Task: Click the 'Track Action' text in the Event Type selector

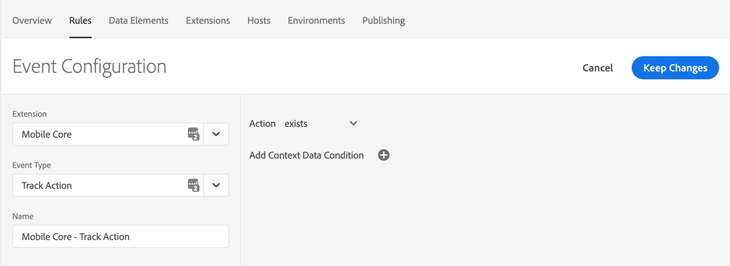Action: coord(47,185)
